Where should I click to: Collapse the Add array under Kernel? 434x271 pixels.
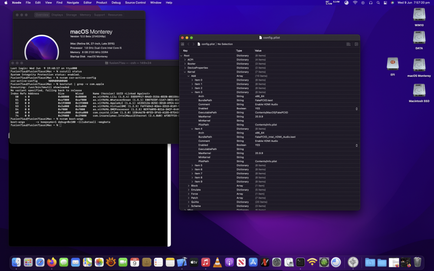pyautogui.click(x=189, y=76)
